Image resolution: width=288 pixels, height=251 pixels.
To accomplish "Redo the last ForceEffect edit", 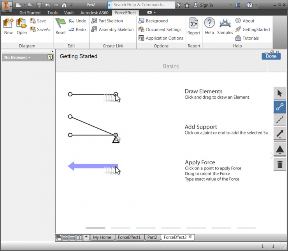I will click(x=77, y=30).
